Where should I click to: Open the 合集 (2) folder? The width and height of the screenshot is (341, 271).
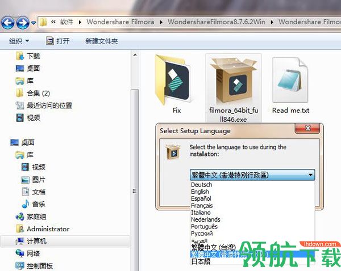(x=33, y=94)
